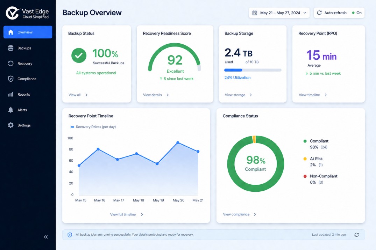Click the 98% Compliant donut center
Image resolution: width=376 pixels, height=250 pixels.
click(256, 163)
